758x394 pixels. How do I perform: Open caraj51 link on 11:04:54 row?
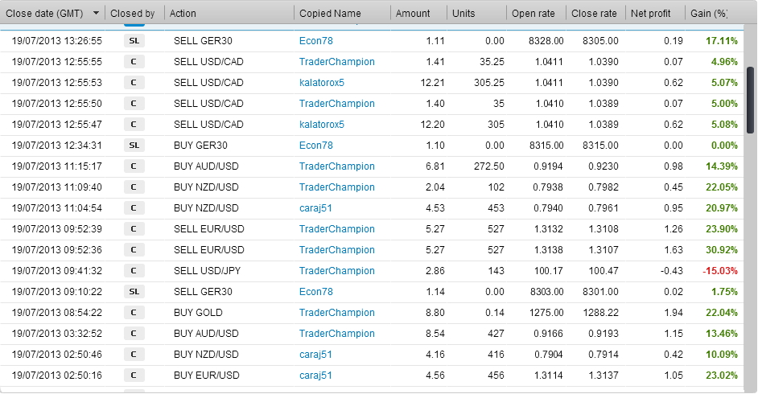tap(315, 208)
